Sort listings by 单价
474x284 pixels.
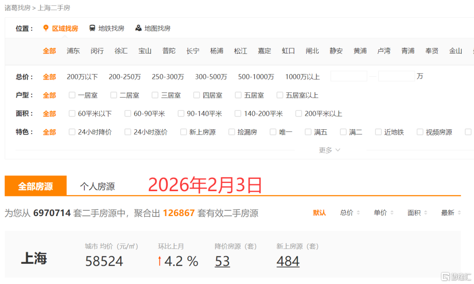pos(384,213)
